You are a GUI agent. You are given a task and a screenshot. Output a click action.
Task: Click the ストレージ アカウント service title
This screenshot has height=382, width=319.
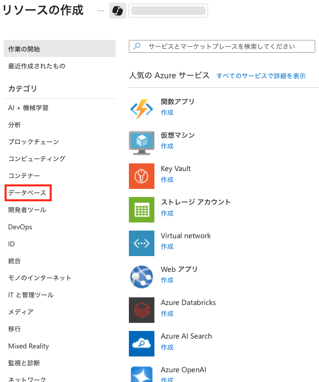196,202
